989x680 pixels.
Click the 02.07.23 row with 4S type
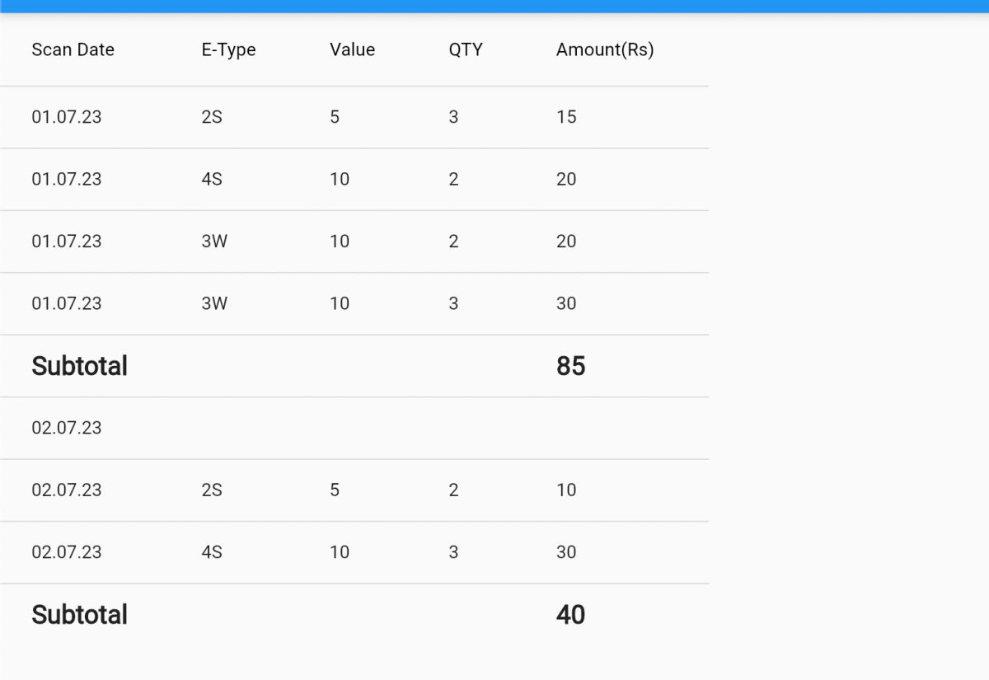pyautogui.click(x=354, y=552)
